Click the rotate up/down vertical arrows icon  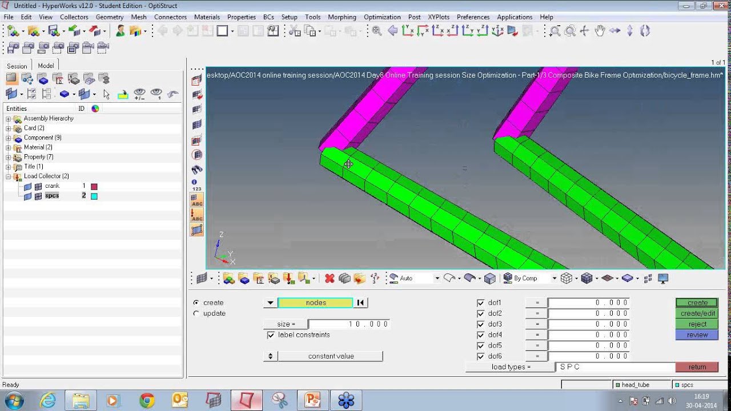[629, 31]
